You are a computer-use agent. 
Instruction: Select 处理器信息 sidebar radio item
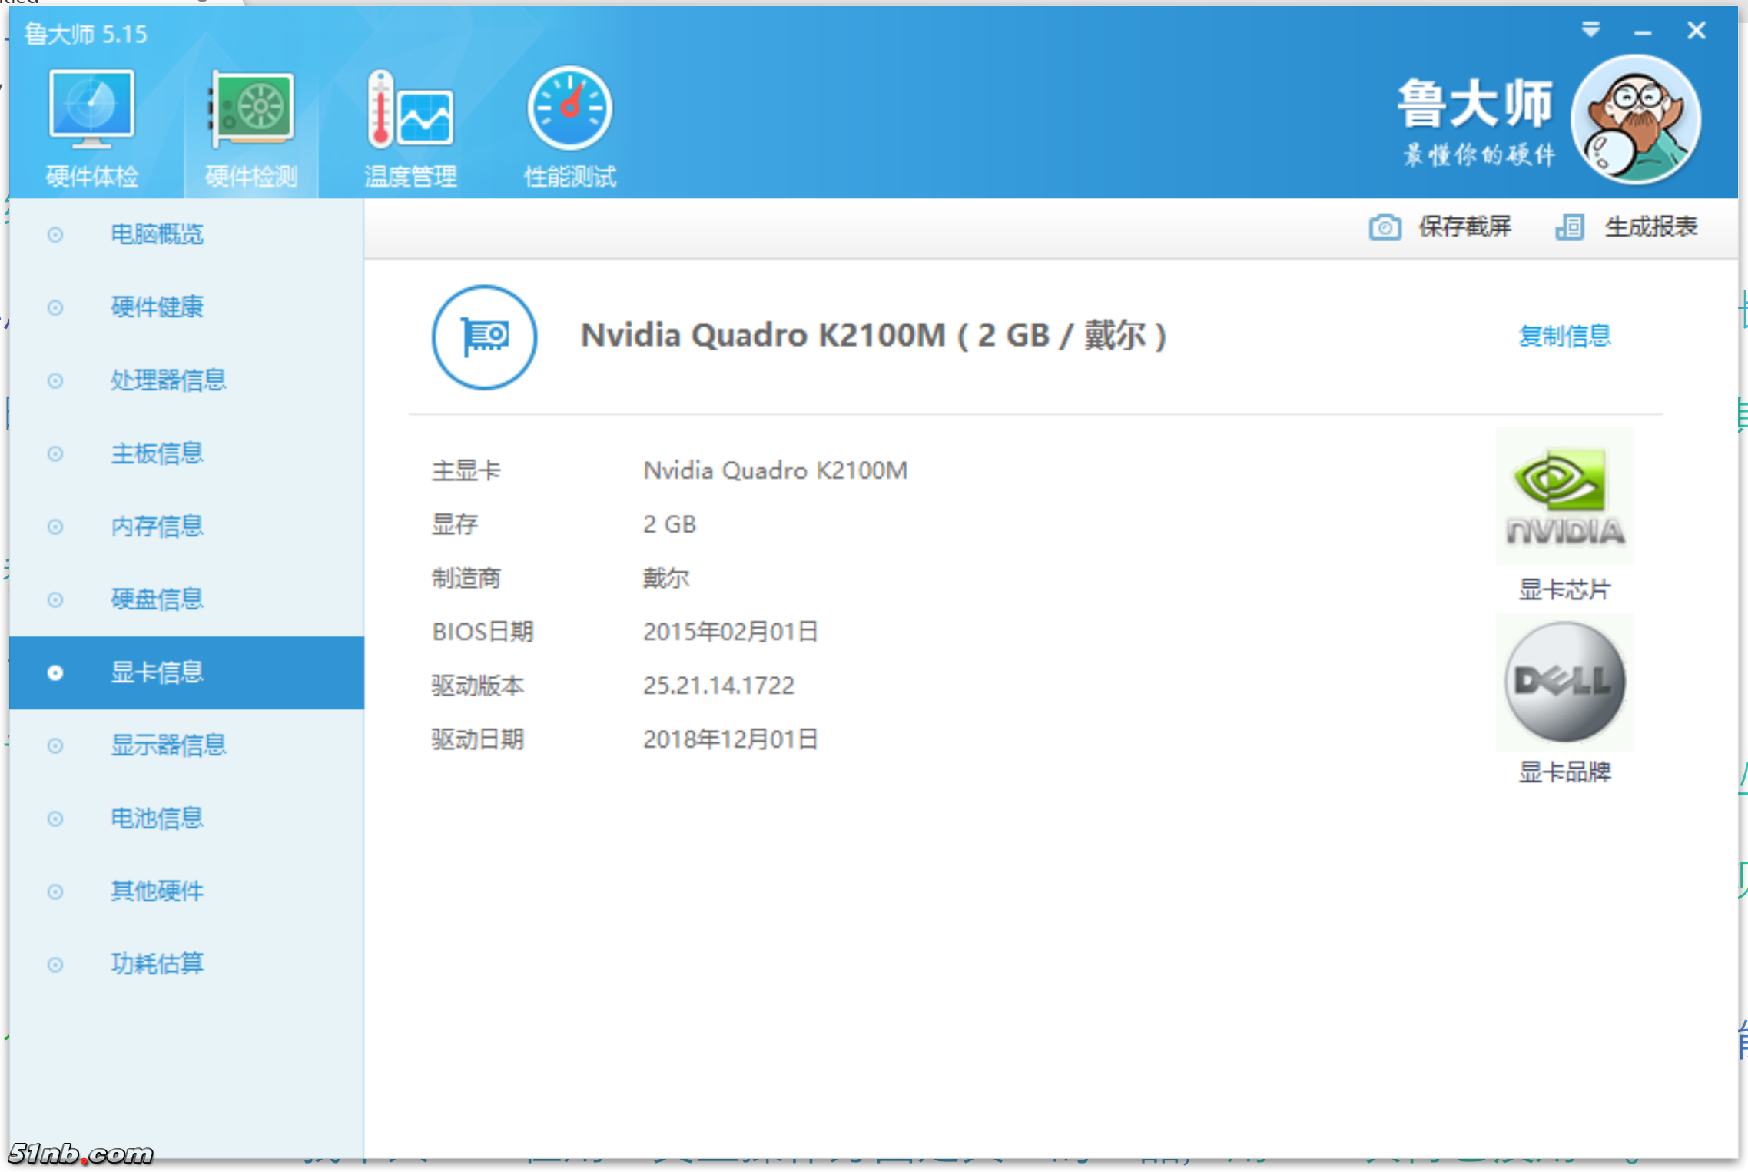[x=168, y=380]
